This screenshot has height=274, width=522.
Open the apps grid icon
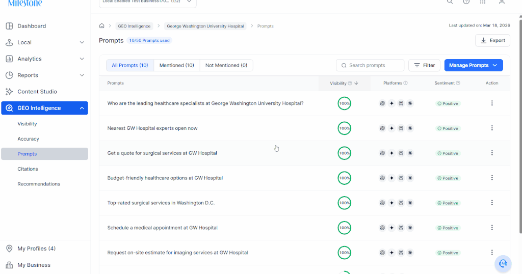(x=483, y=2)
